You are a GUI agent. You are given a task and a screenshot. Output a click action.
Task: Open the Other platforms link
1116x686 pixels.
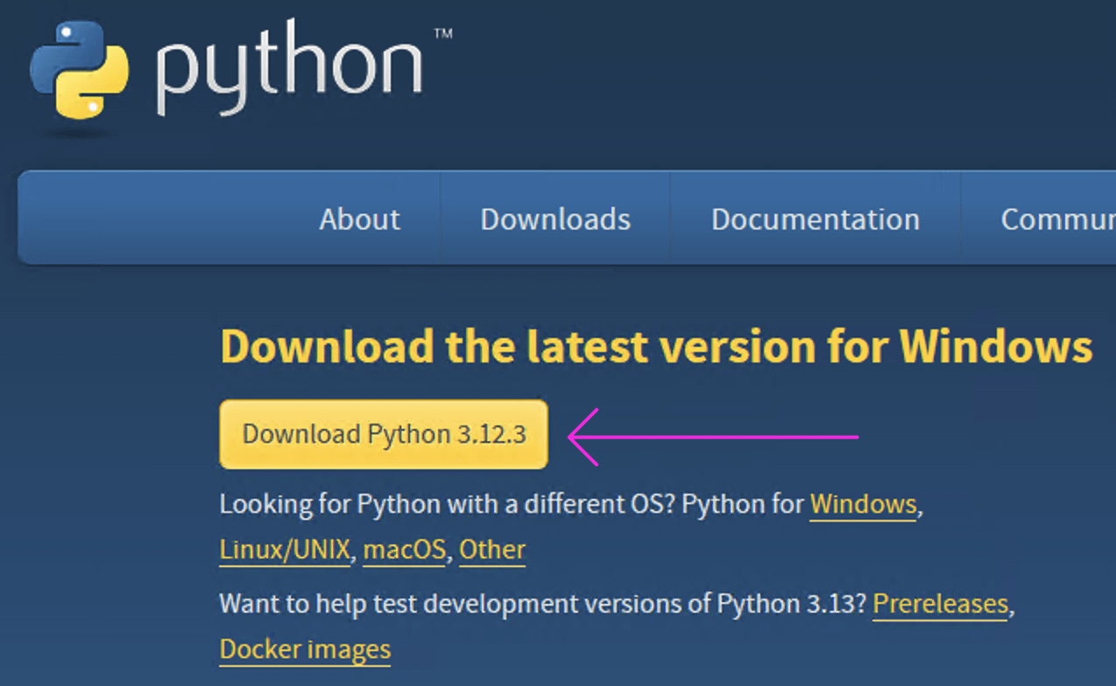coord(491,549)
